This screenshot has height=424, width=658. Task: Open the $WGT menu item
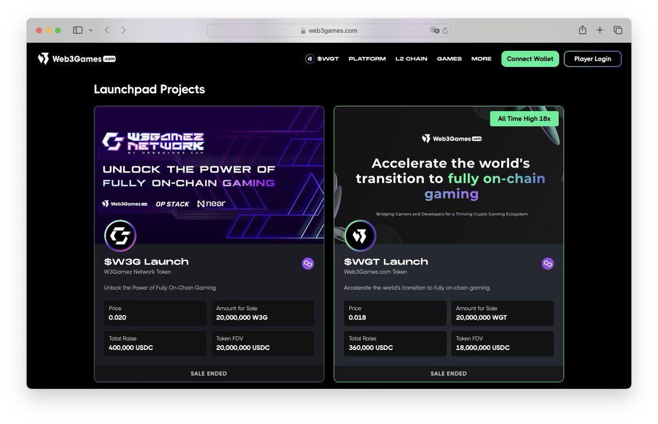(x=328, y=59)
